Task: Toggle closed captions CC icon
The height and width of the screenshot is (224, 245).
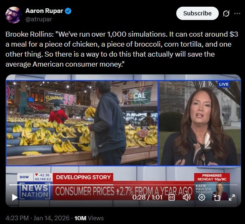Action: point(172,198)
